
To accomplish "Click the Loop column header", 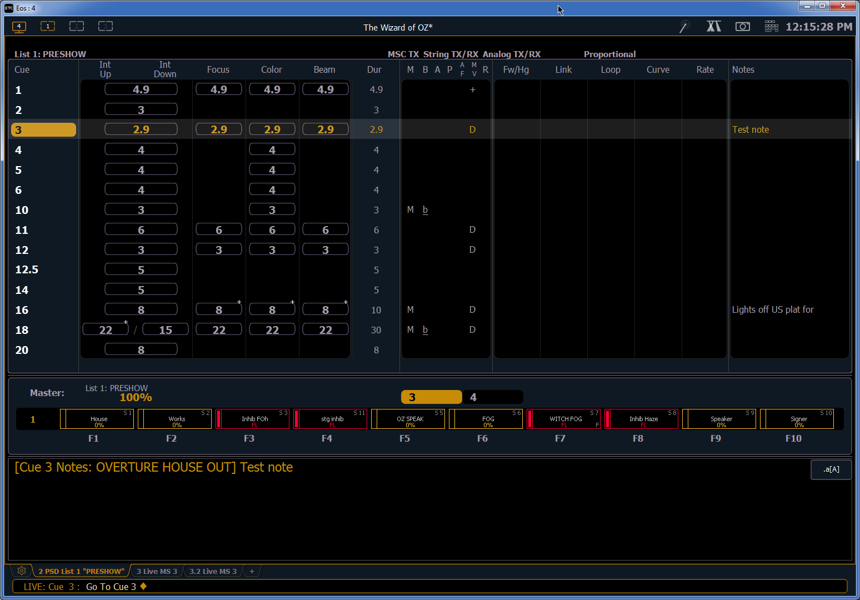I will (x=611, y=69).
